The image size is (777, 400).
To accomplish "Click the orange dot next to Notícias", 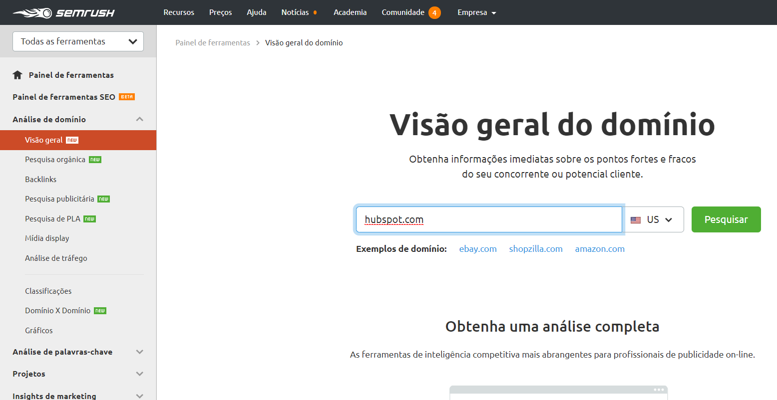I will (x=315, y=12).
